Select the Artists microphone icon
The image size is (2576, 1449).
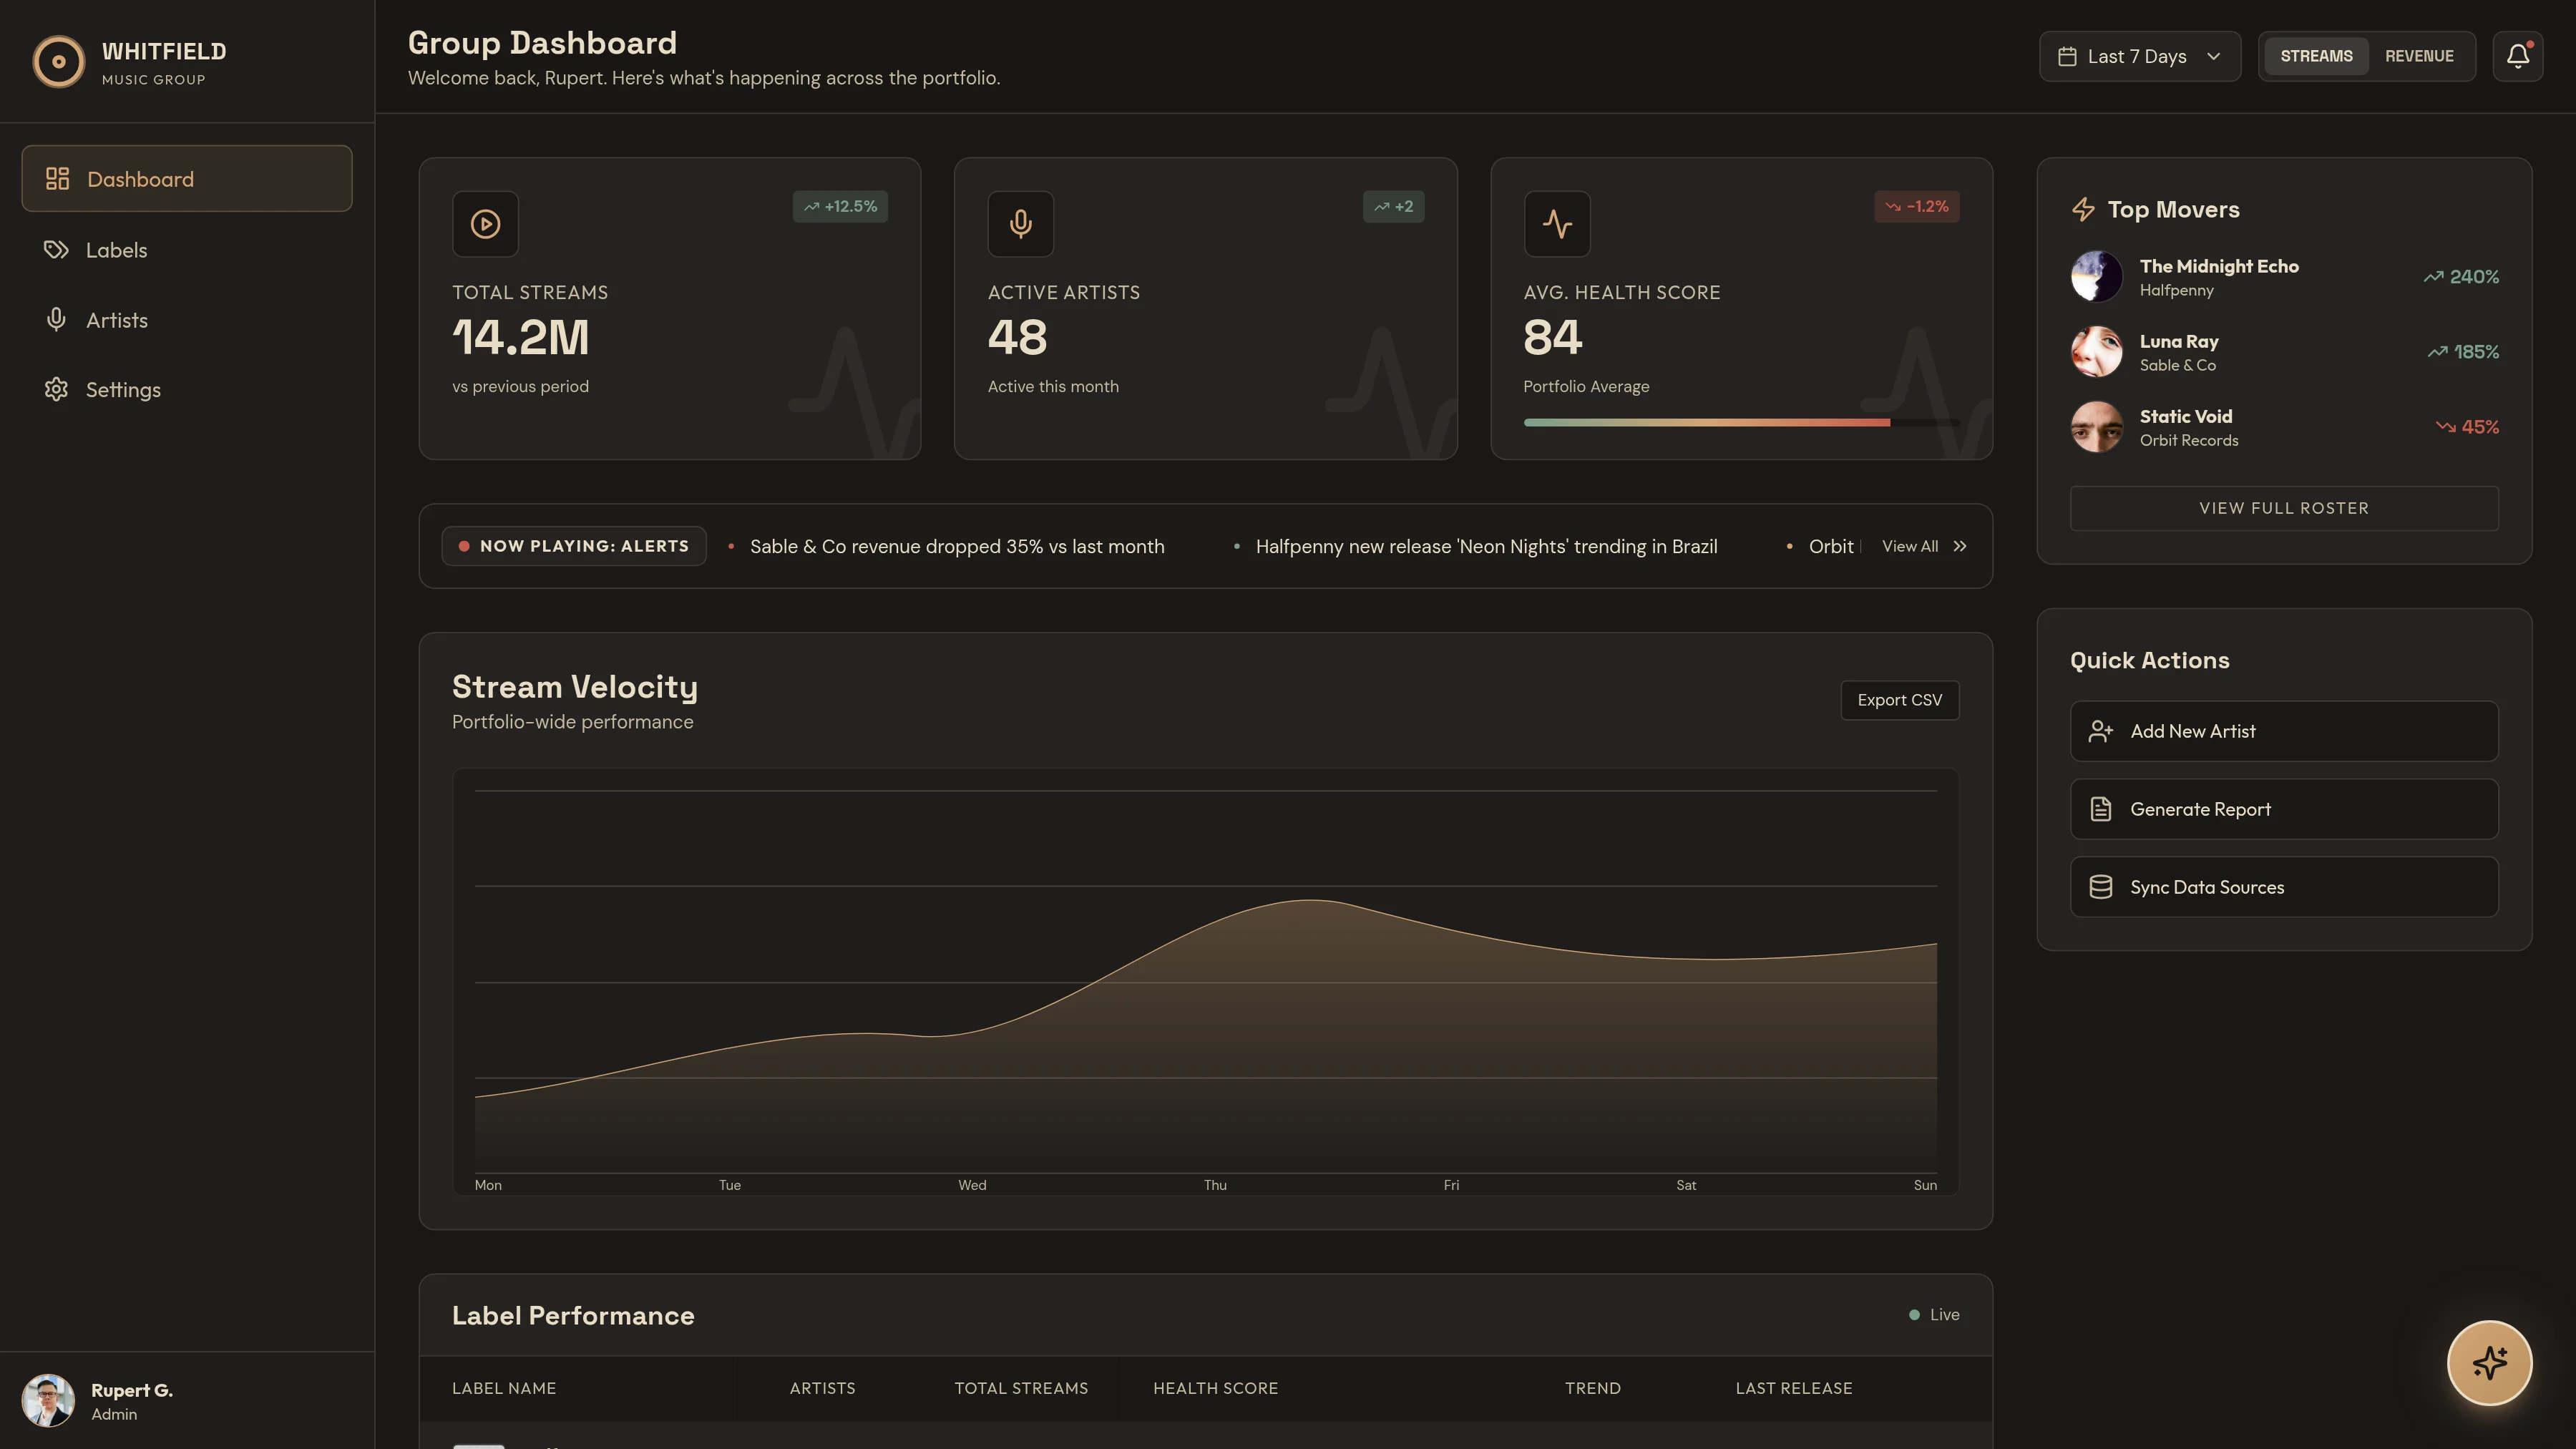click(57, 319)
